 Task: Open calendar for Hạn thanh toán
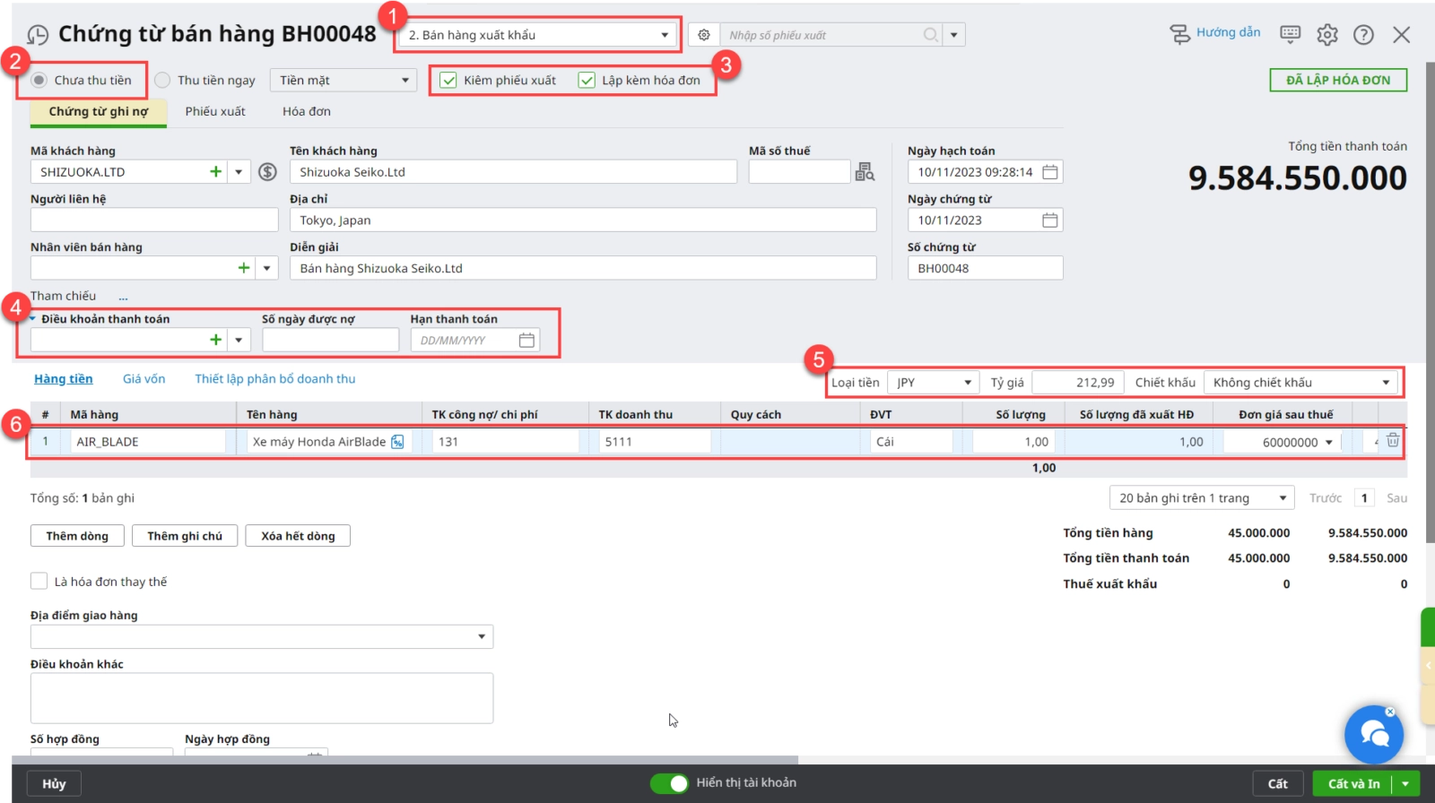(x=526, y=341)
